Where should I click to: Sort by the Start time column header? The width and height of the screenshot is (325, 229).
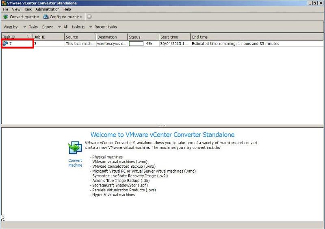point(175,37)
